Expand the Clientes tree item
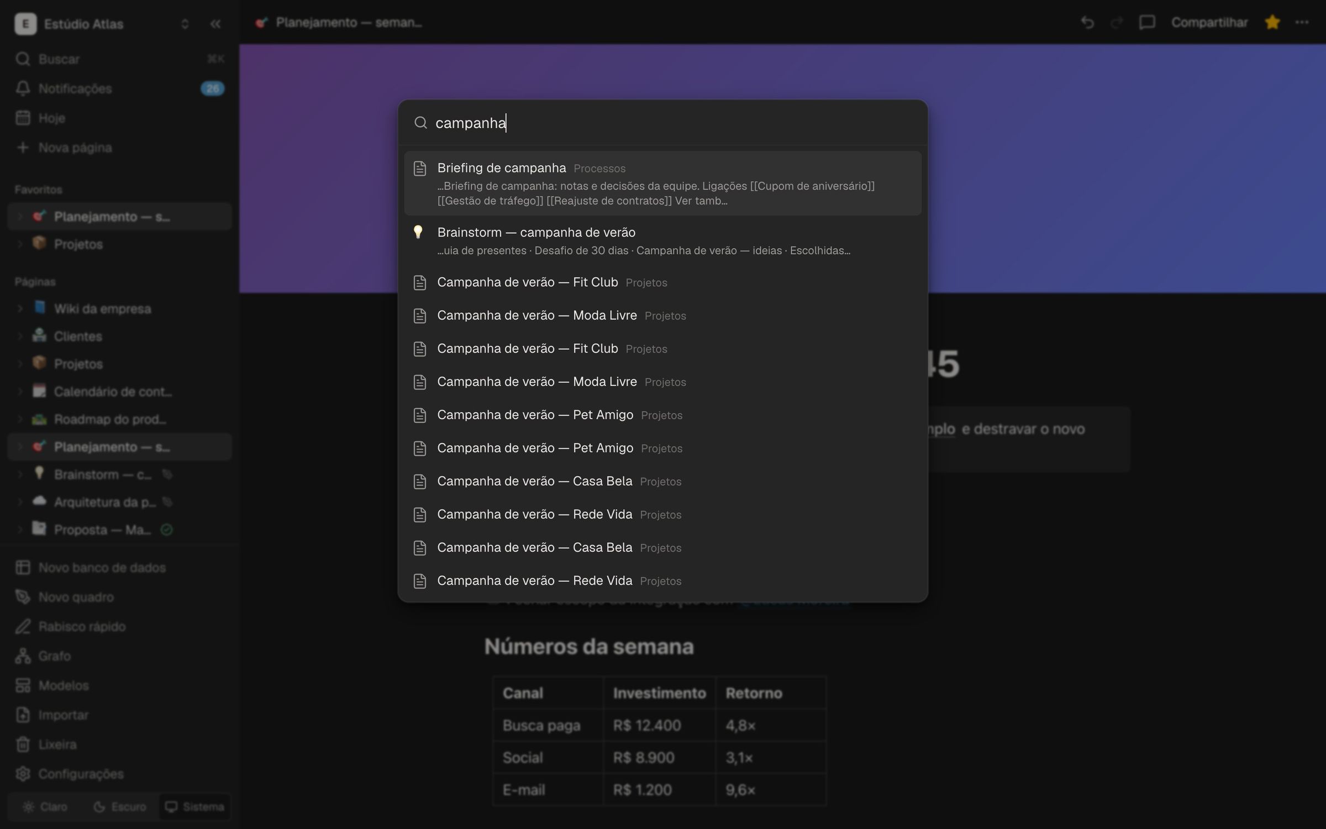This screenshot has height=829, width=1326. [20, 336]
